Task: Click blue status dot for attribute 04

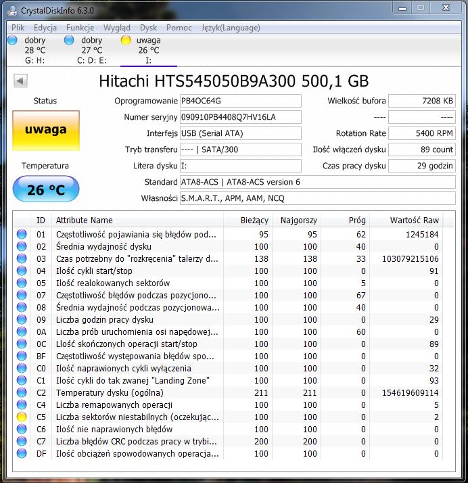Action: point(22,271)
